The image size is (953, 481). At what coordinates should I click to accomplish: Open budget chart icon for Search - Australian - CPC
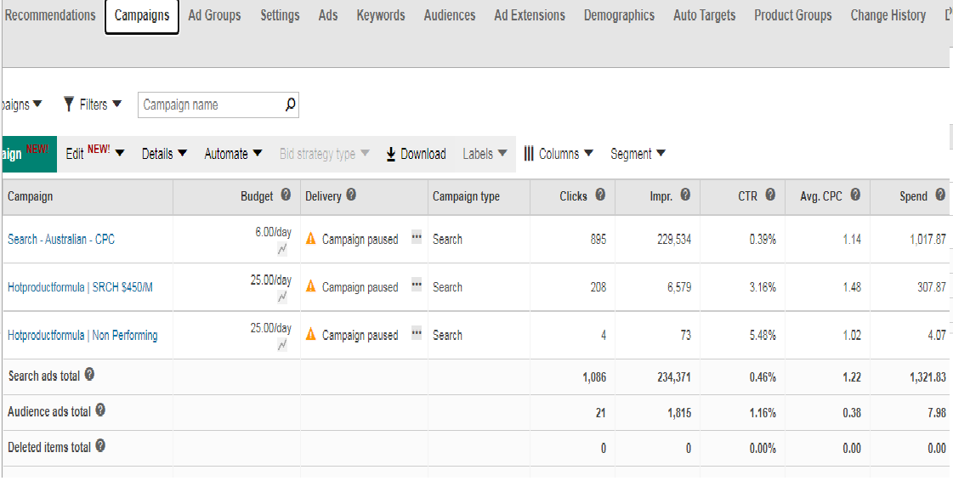tap(282, 249)
